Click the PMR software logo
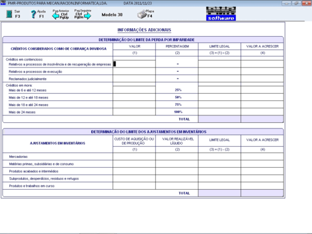This screenshot has height=234, width=312. (x=221, y=14)
